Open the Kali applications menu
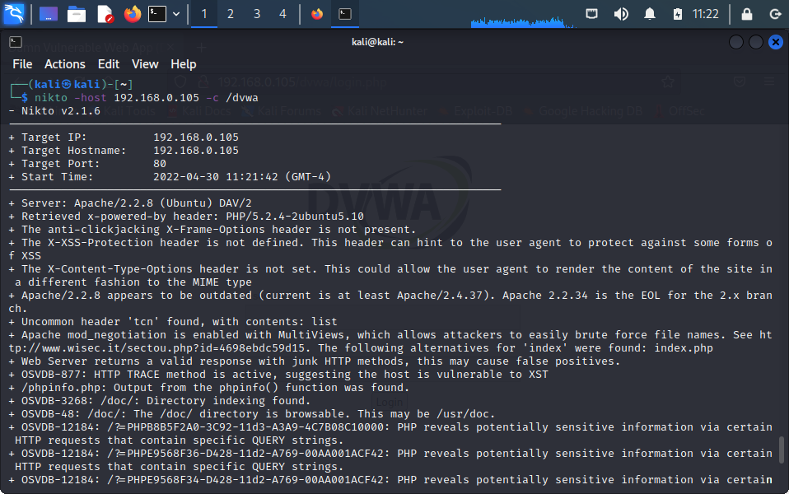 (13, 13)
